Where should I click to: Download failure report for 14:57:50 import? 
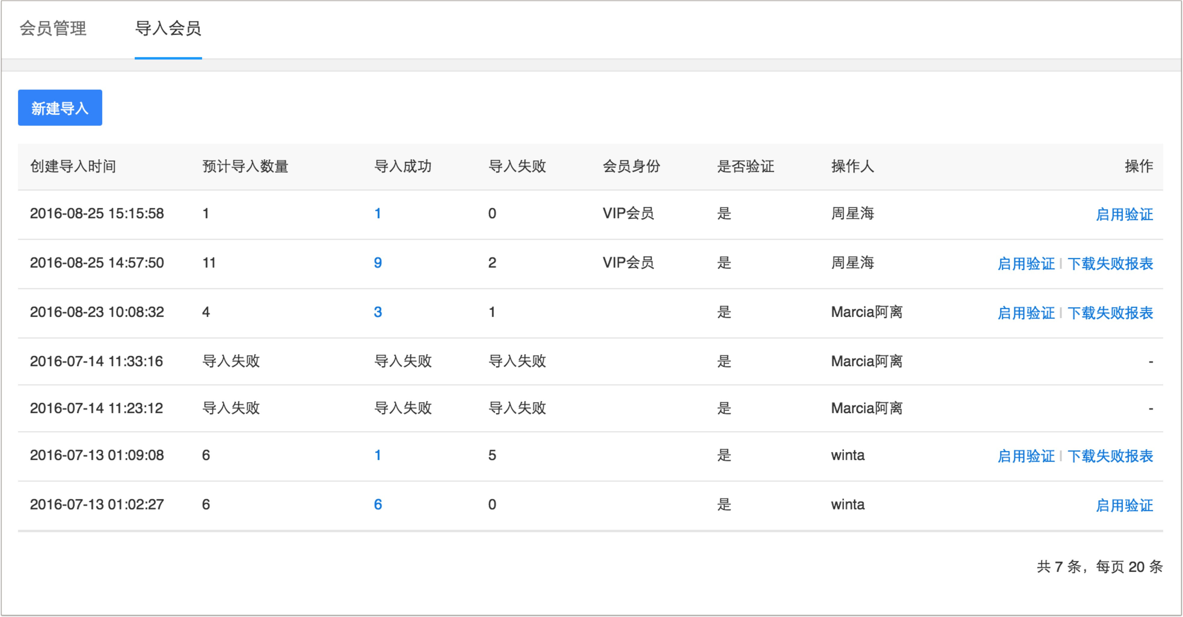click(1110, 263)
